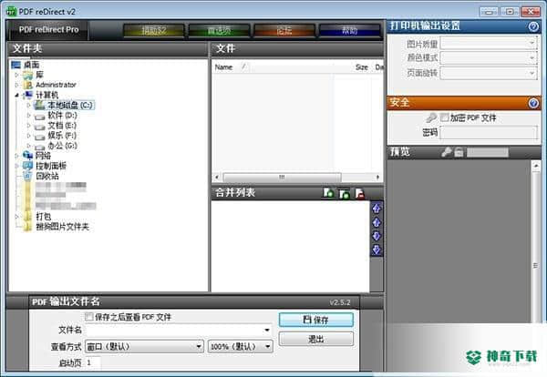
Task: Move merge item to top with topmost blue arrow
Action: tap(377, 209)
